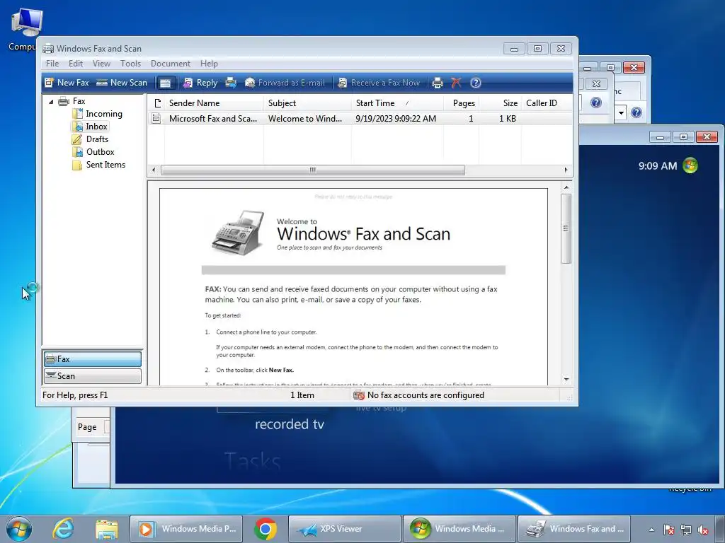Sort by Size column header
Viewport: 725px width, 543px height.
tap(500, 103)
